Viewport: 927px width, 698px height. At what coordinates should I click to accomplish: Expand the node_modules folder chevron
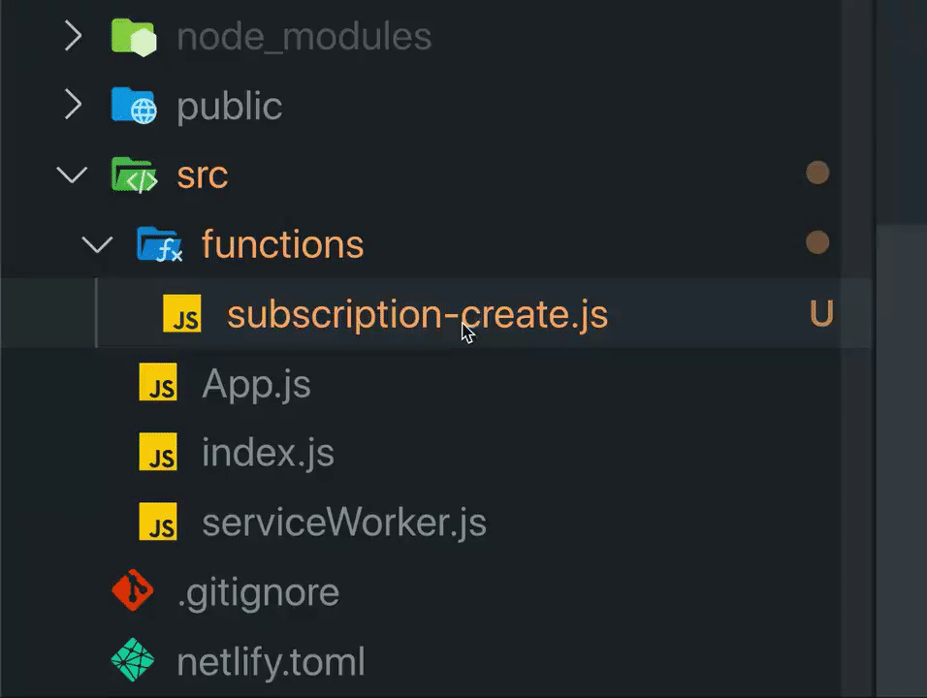click(x=73, y=37)
